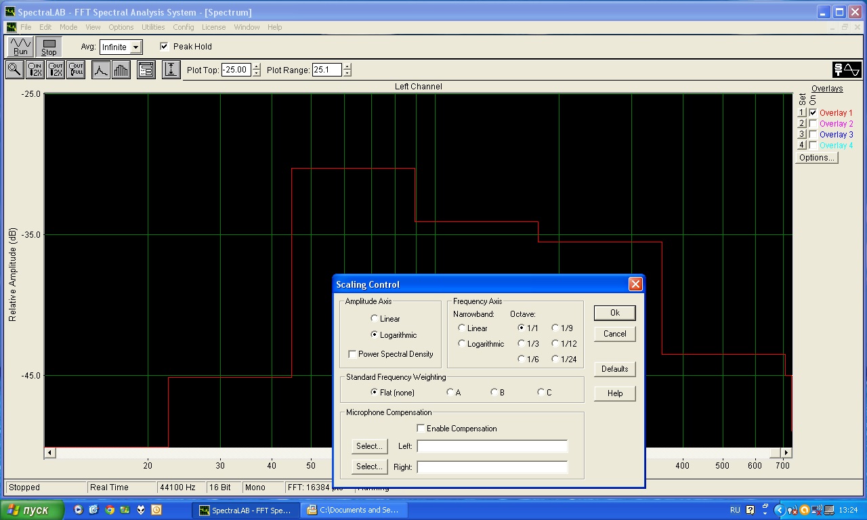
Task: Enable the Power Spectral Density checkbox
Action: pos(352,354)
